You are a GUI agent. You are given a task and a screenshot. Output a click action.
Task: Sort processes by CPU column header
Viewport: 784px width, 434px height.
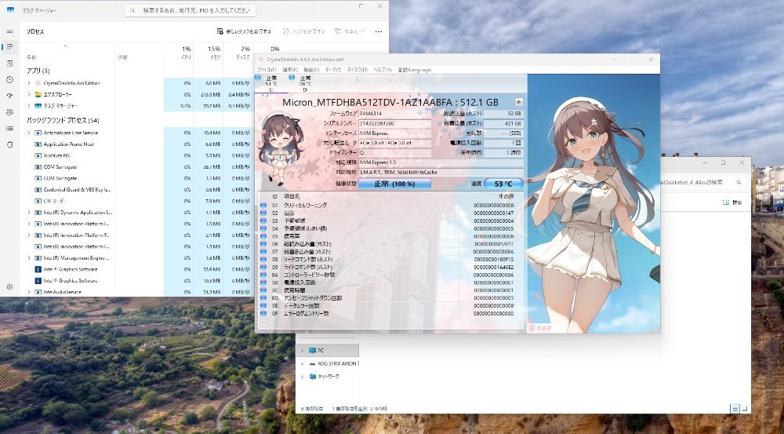pyautogui.click(x=178, y=53)
